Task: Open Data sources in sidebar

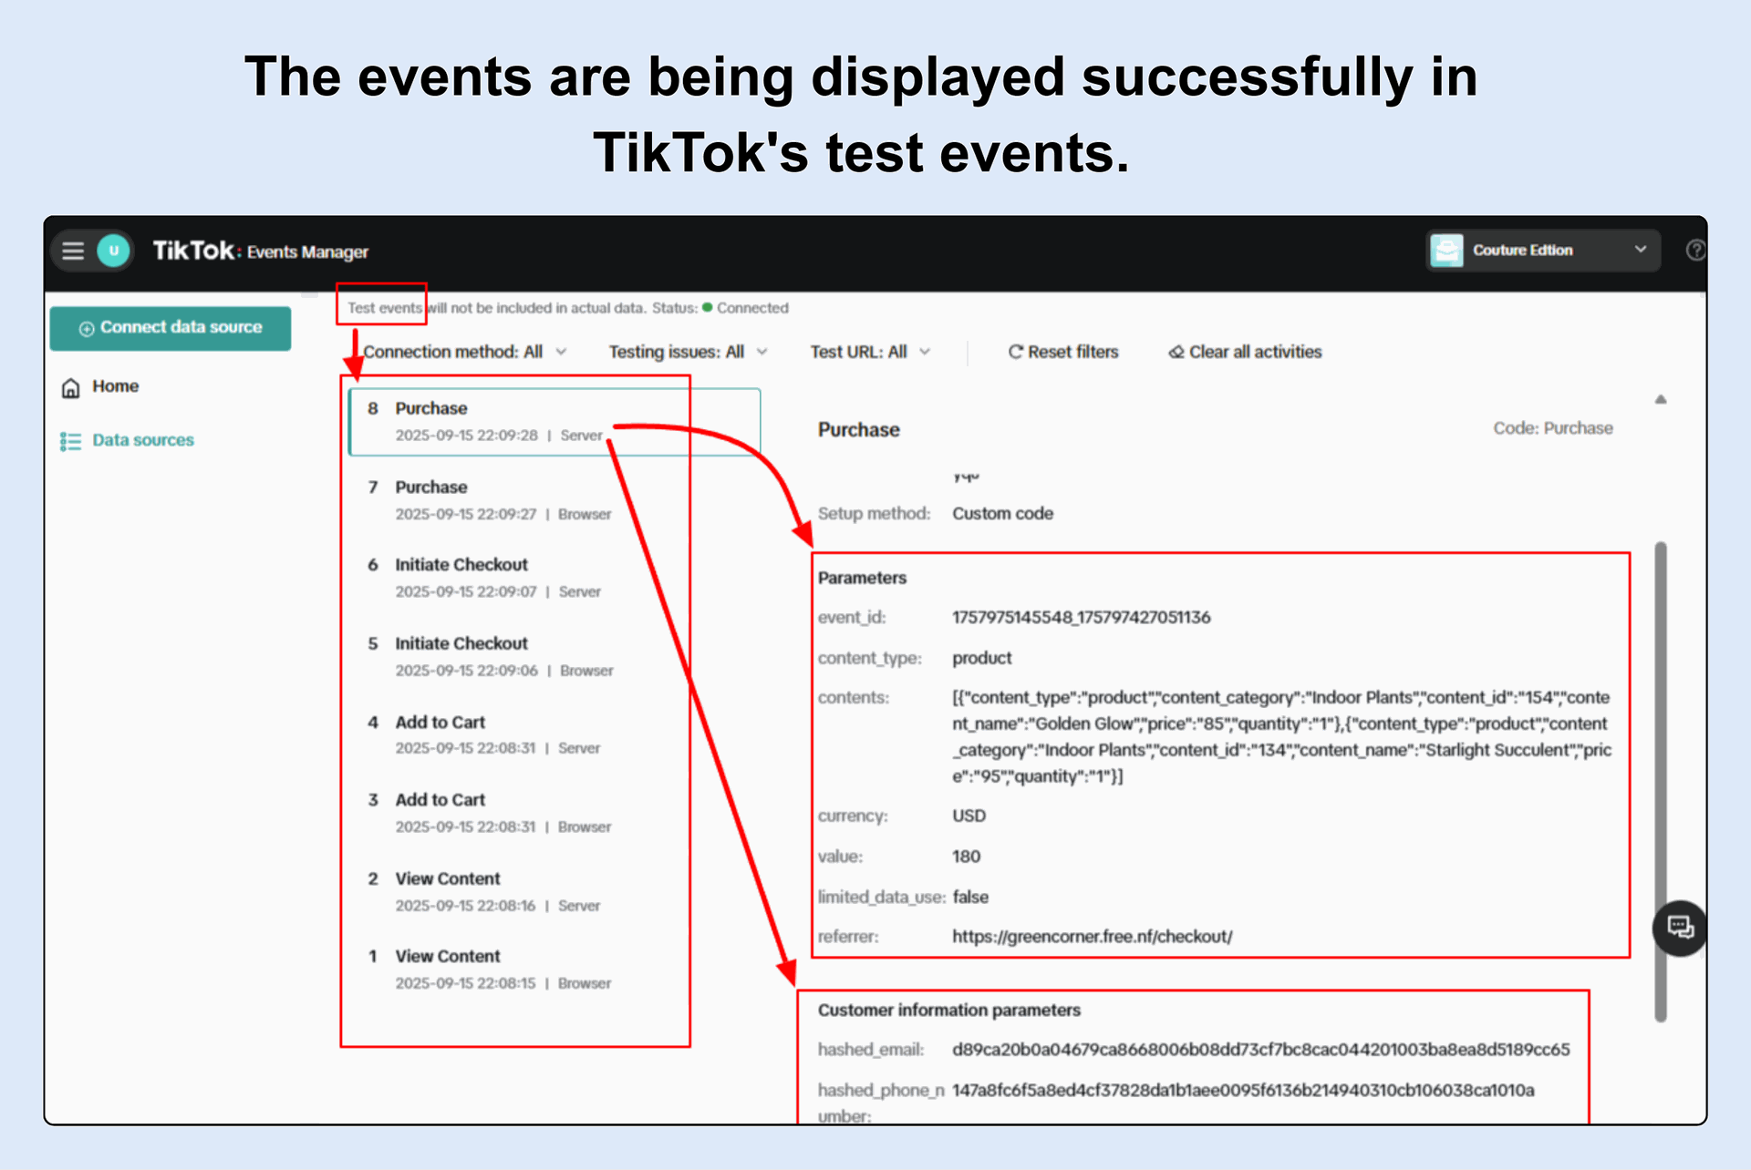Action: pyautogui.click(x=143, y=440)
